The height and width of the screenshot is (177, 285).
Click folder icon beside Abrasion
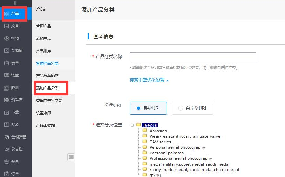tap(145, 130)
